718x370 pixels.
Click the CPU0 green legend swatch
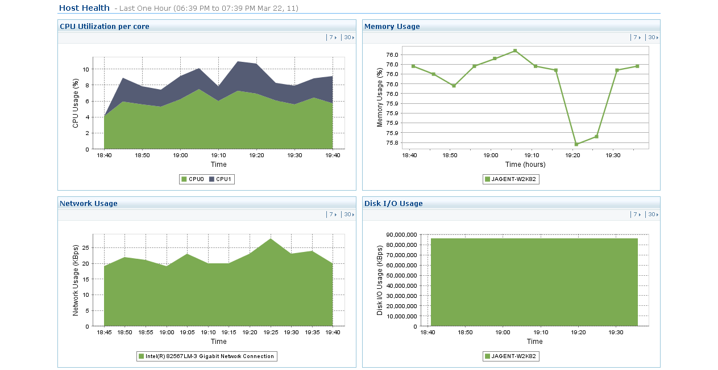point(184,179)
